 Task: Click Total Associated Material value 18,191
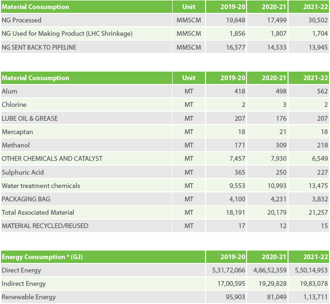click(x=236, y=212)
